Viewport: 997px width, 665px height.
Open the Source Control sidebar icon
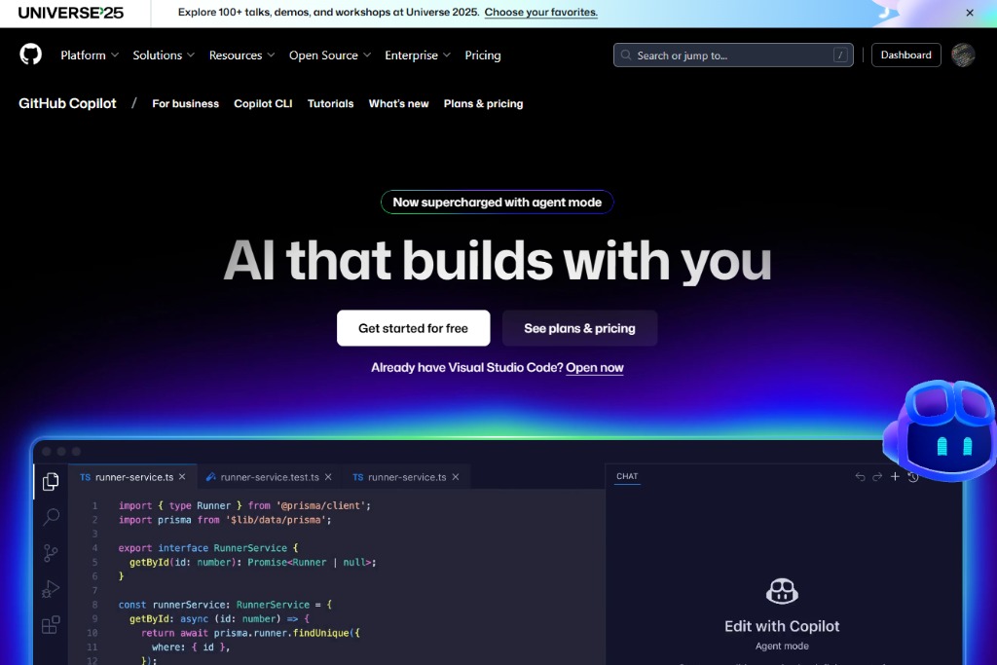[51, 553]
